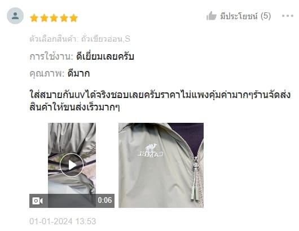
Task: Click the video camera icon on thumbnail
Action: click(x=37, y=201)
